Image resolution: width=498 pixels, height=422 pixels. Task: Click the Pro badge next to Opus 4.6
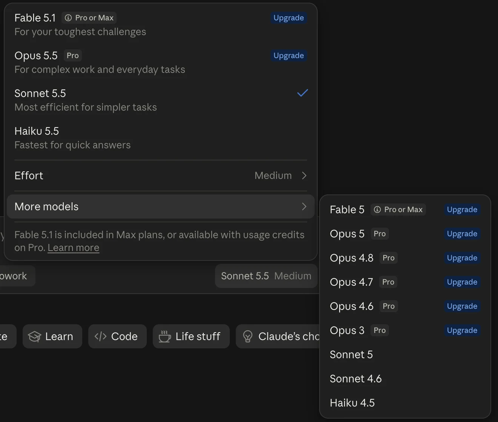[x=389, y=306]
